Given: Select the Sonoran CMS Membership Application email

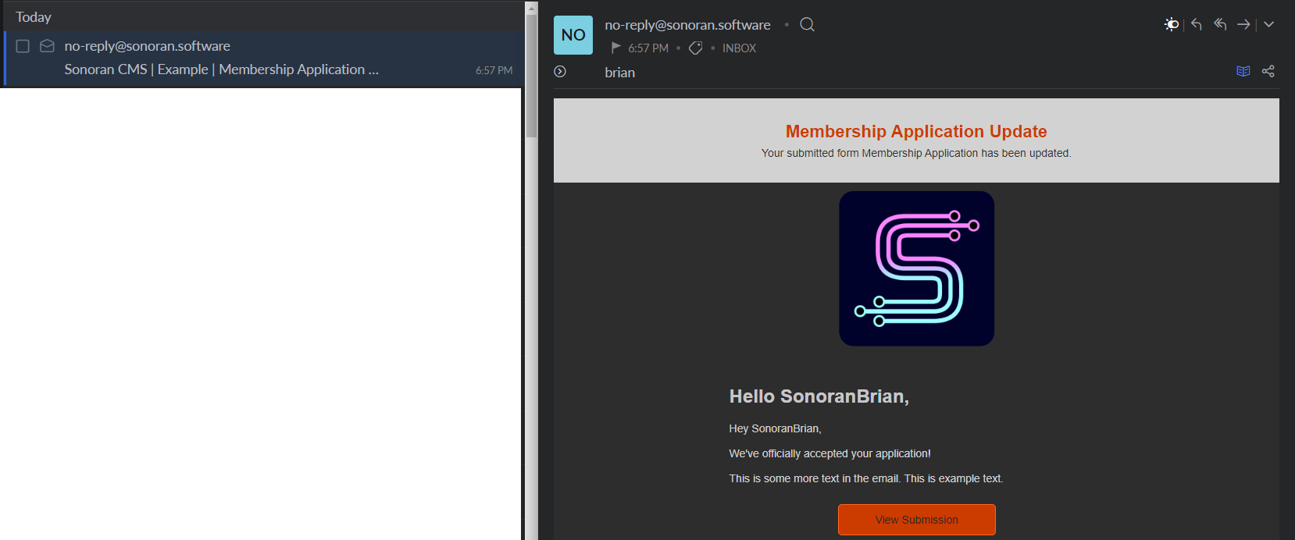Looking at the screenshot, I should pyautogui.click(x=221, y=69).
